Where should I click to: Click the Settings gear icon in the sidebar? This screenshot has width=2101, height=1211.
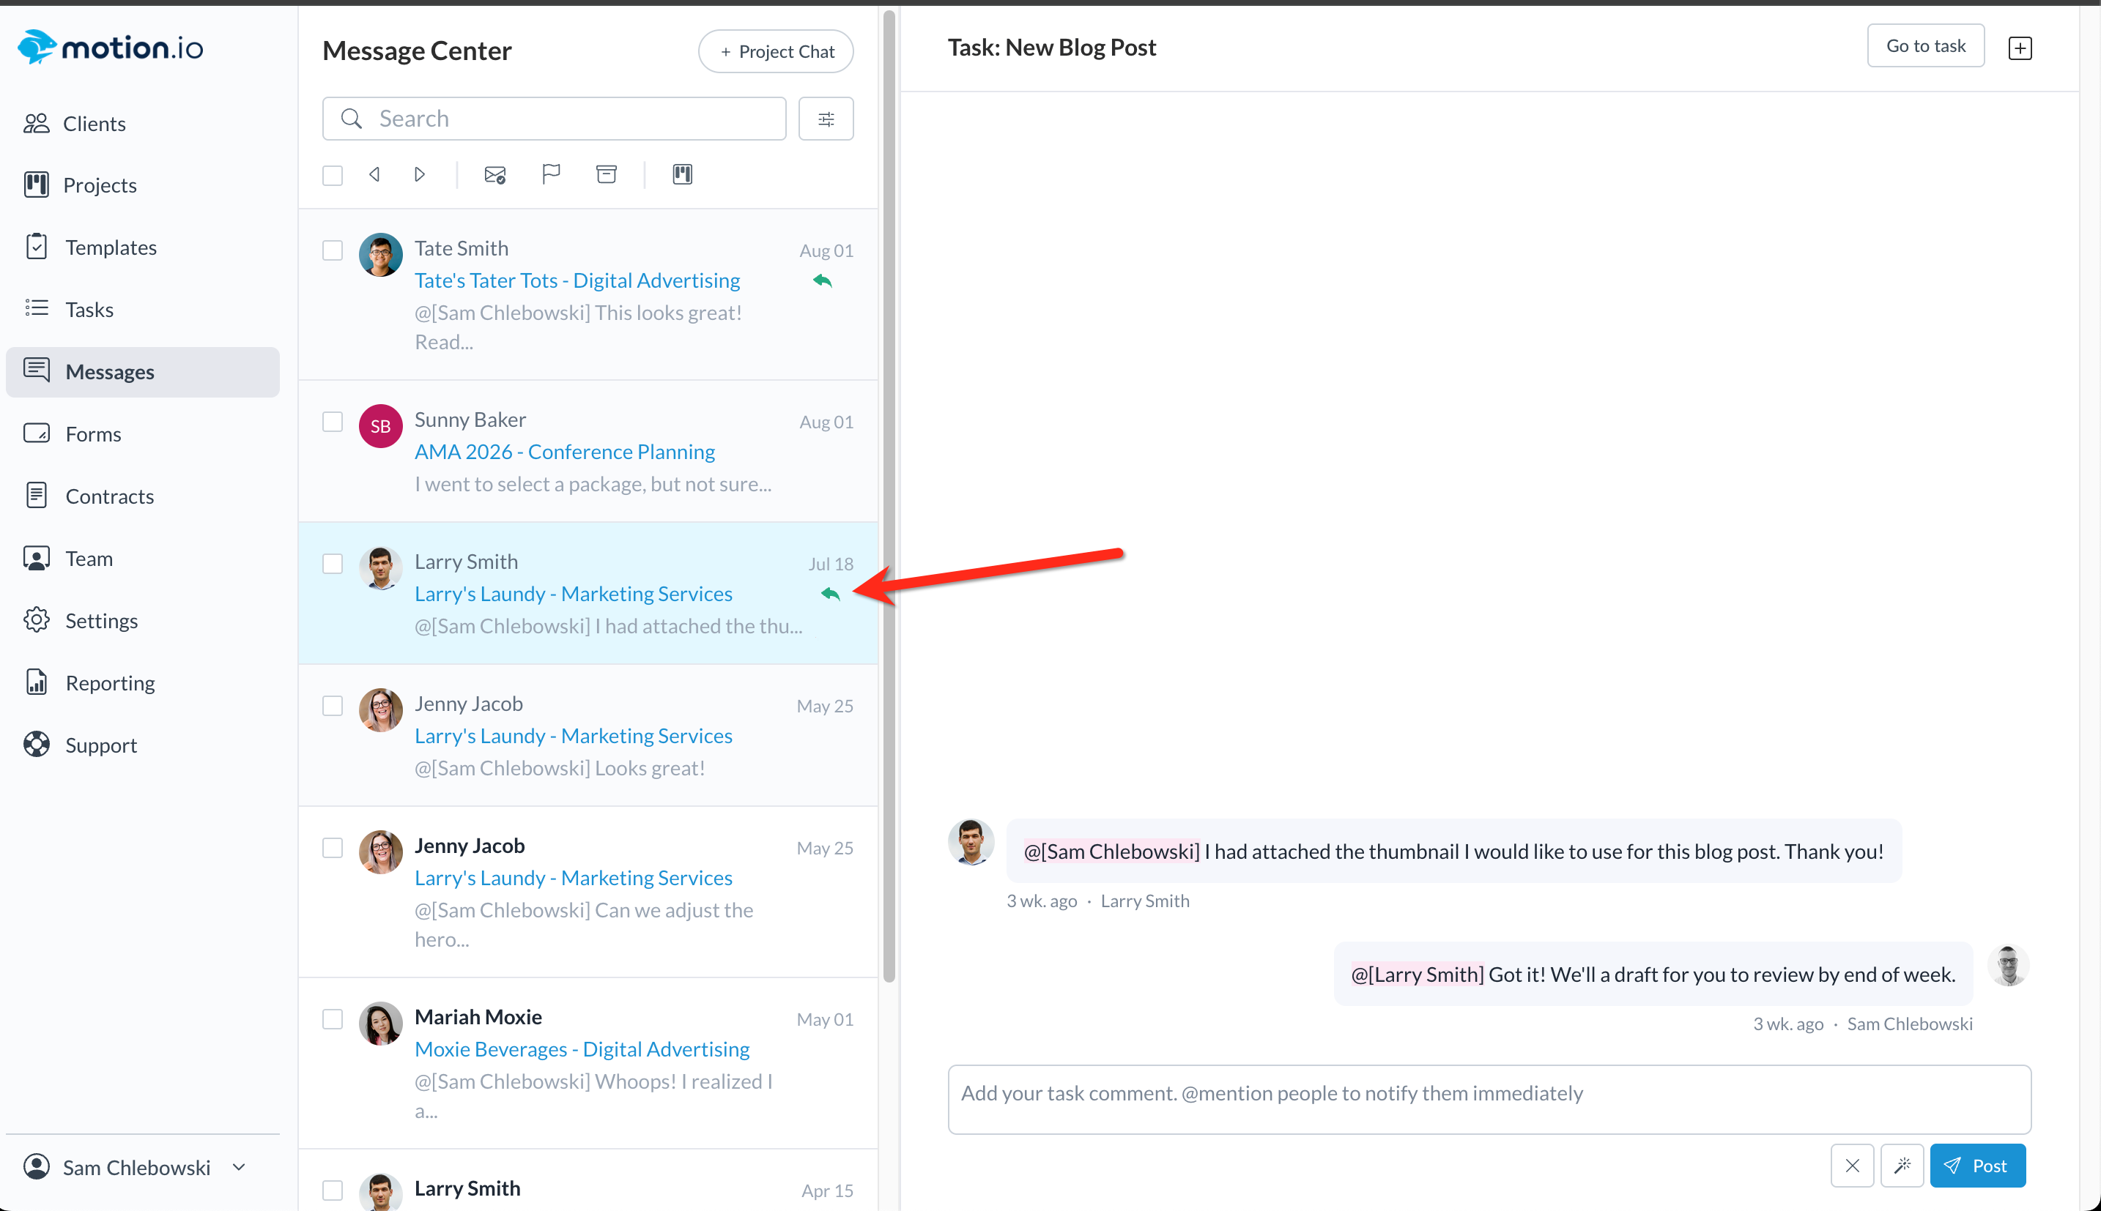pos(37,619)
